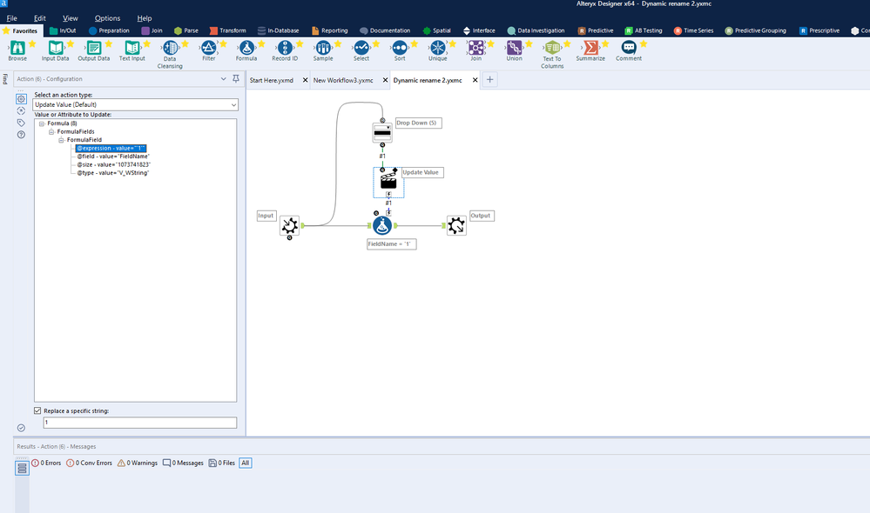Select the Filter tool icon

pyautogui.click(x=209, y=48)
